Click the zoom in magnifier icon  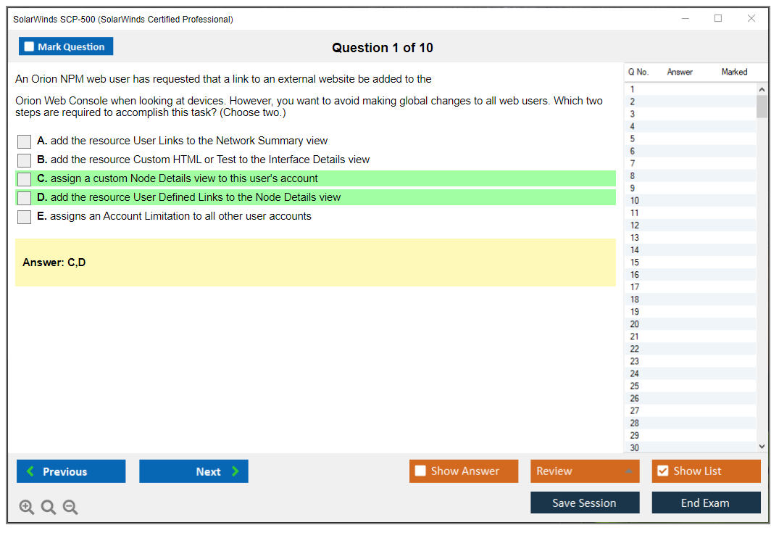[27, 508]
